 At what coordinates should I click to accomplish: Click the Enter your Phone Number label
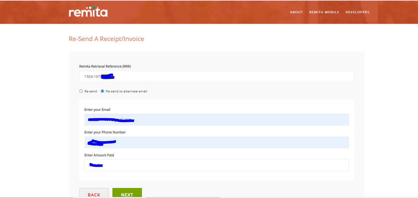point(105,132)
